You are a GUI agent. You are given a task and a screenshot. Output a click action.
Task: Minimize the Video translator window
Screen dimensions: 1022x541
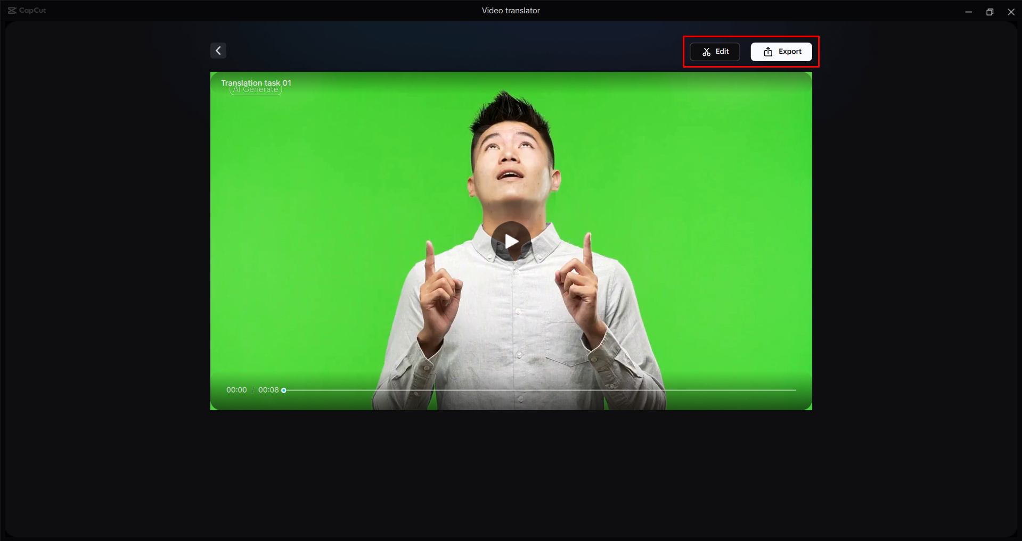pos(968,11)
